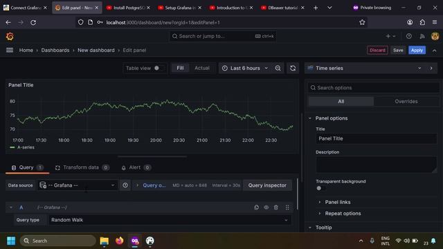Viewport: 443px width, 249px height.
Task: Zoom out the time range
Action: [x=278, y=68]
